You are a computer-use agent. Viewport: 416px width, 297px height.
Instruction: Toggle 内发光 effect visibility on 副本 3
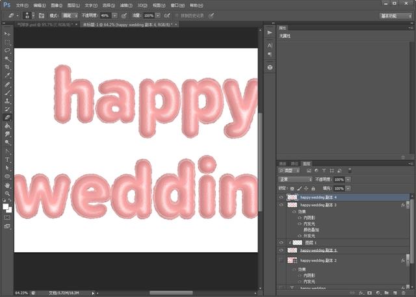(x=300, y=224)
